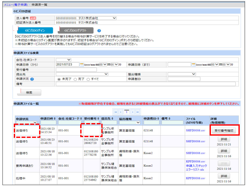Sort table by 申請者ID column

click(158, 118)
